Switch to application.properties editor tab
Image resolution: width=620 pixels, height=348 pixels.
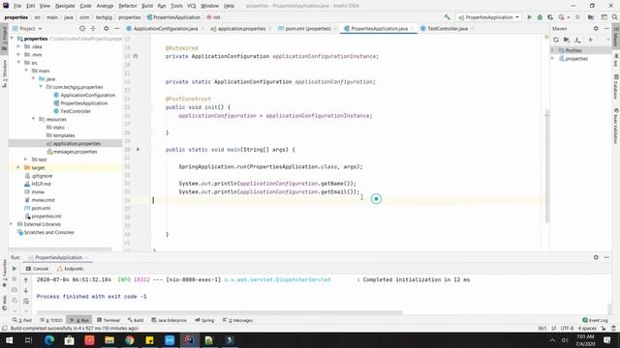tap(241, 28)
